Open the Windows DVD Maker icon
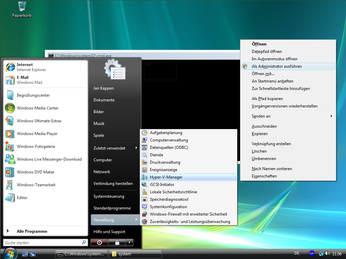 [x=10, y=172]
